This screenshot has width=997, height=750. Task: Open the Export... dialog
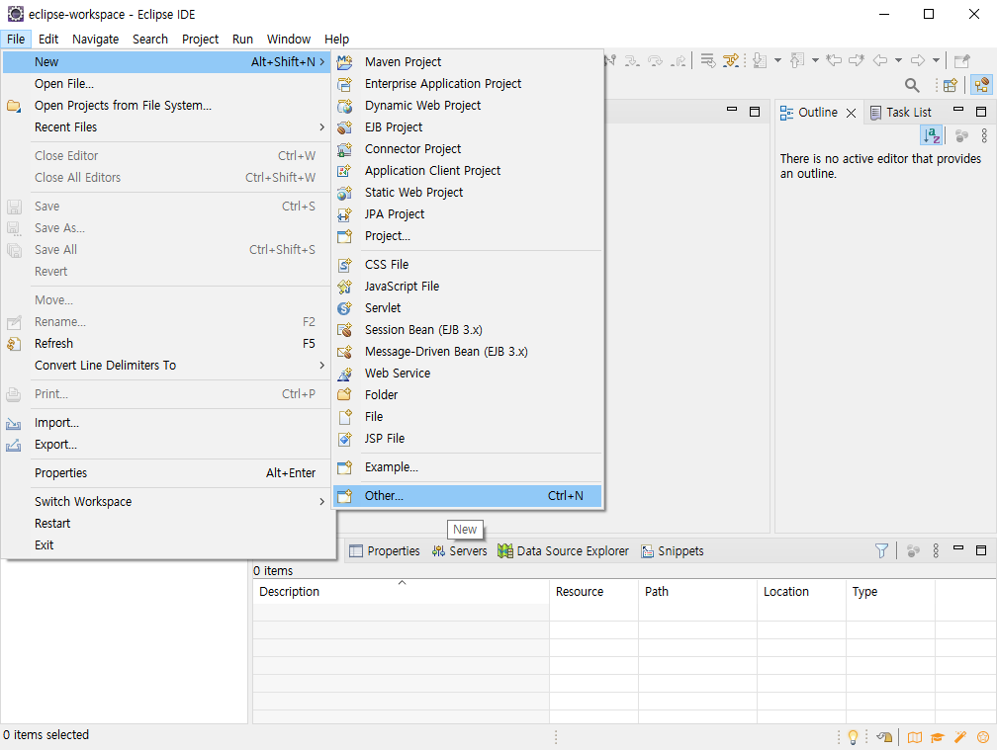point(166,445)
